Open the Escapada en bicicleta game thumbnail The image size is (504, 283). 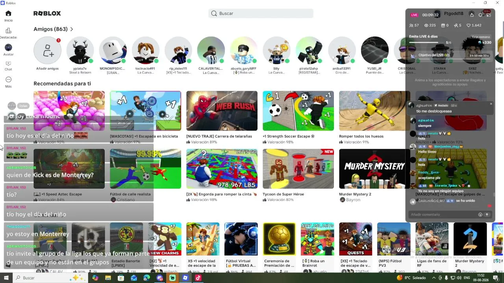click(x=146, y=111)
